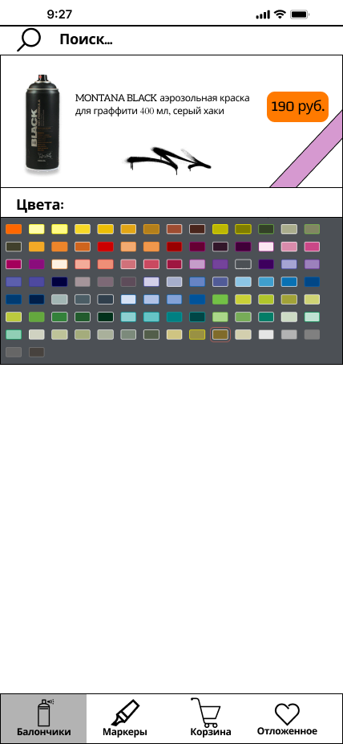The height and width of the screenshot is (744, 343).
Task: Pick the cream swatch in third row
Action: click(59, 264)
